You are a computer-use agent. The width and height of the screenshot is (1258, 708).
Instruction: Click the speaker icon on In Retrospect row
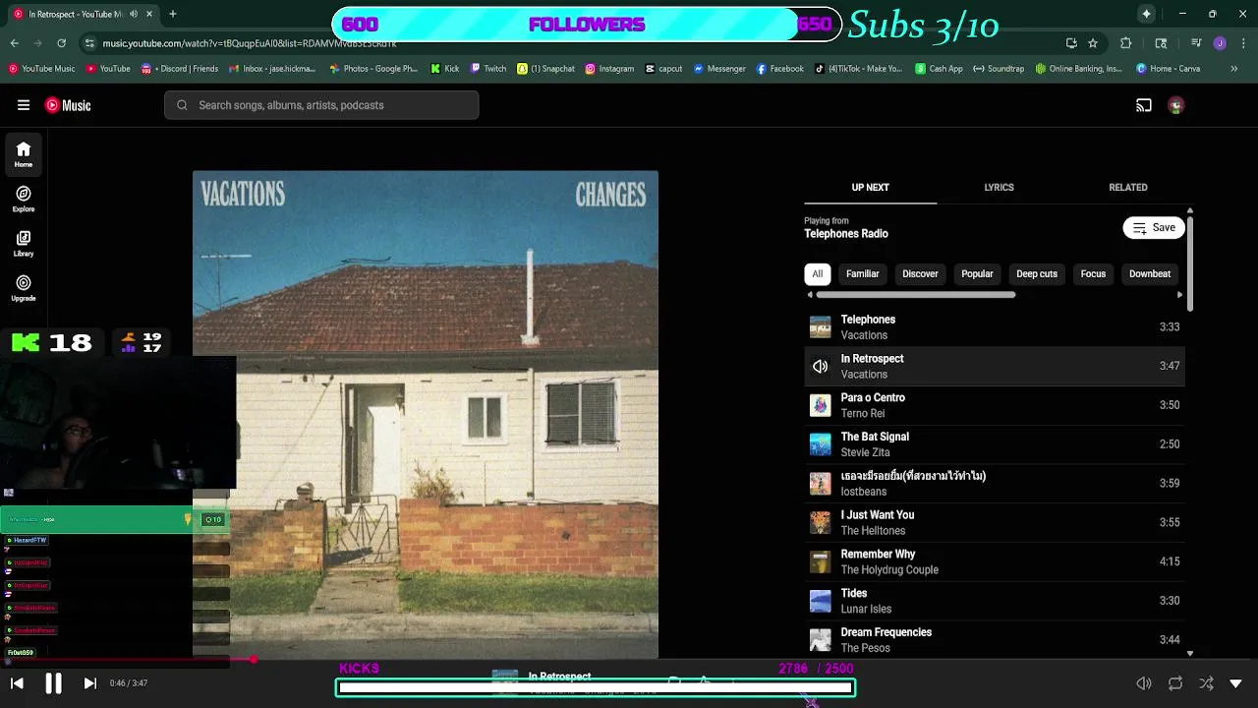[820, 366]
